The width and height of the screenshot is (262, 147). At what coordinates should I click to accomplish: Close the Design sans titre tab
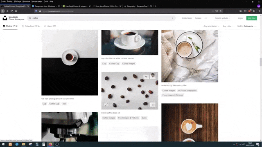click(x=59, y=6)
